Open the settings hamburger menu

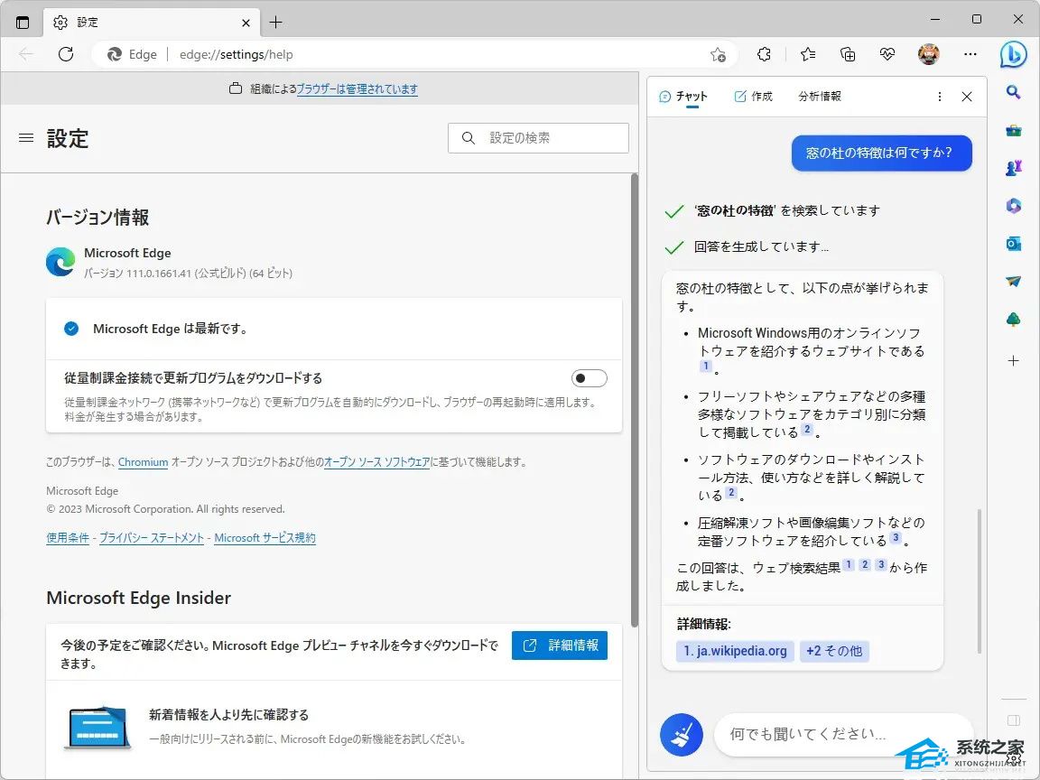(x=26, y=138)
